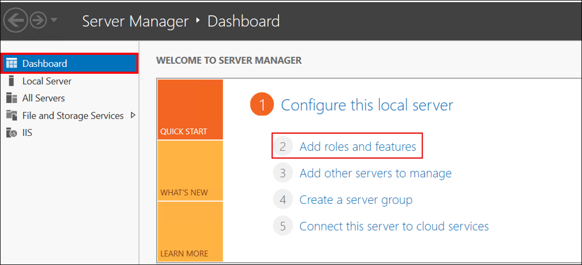Click the step 2 number circle
The height and width of the screenshot is (265, 582).
pyautogui.click(x=283, y=146)
